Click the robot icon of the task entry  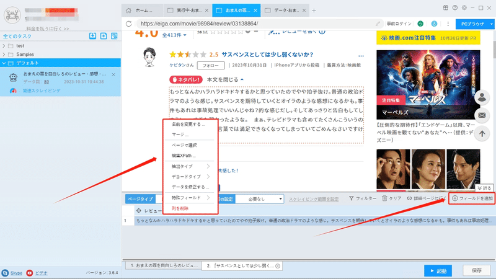[13, 77]
